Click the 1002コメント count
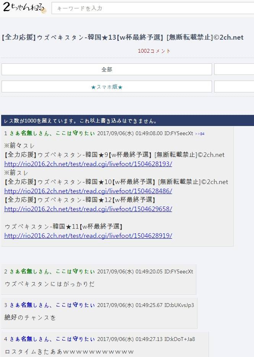This screenshot has width=254, height=357. pos(154,51)
